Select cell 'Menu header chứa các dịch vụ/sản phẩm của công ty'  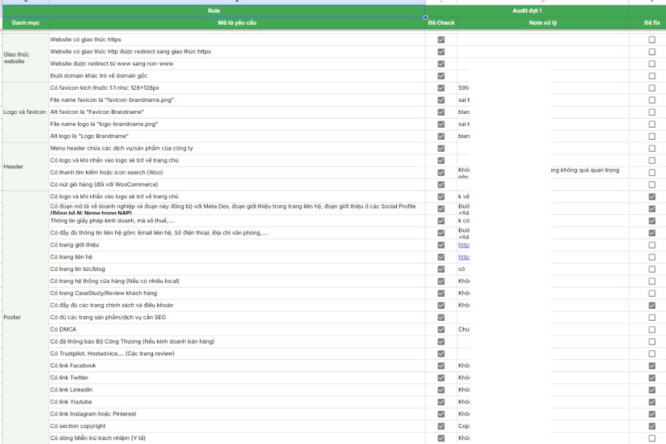point(237,148)
